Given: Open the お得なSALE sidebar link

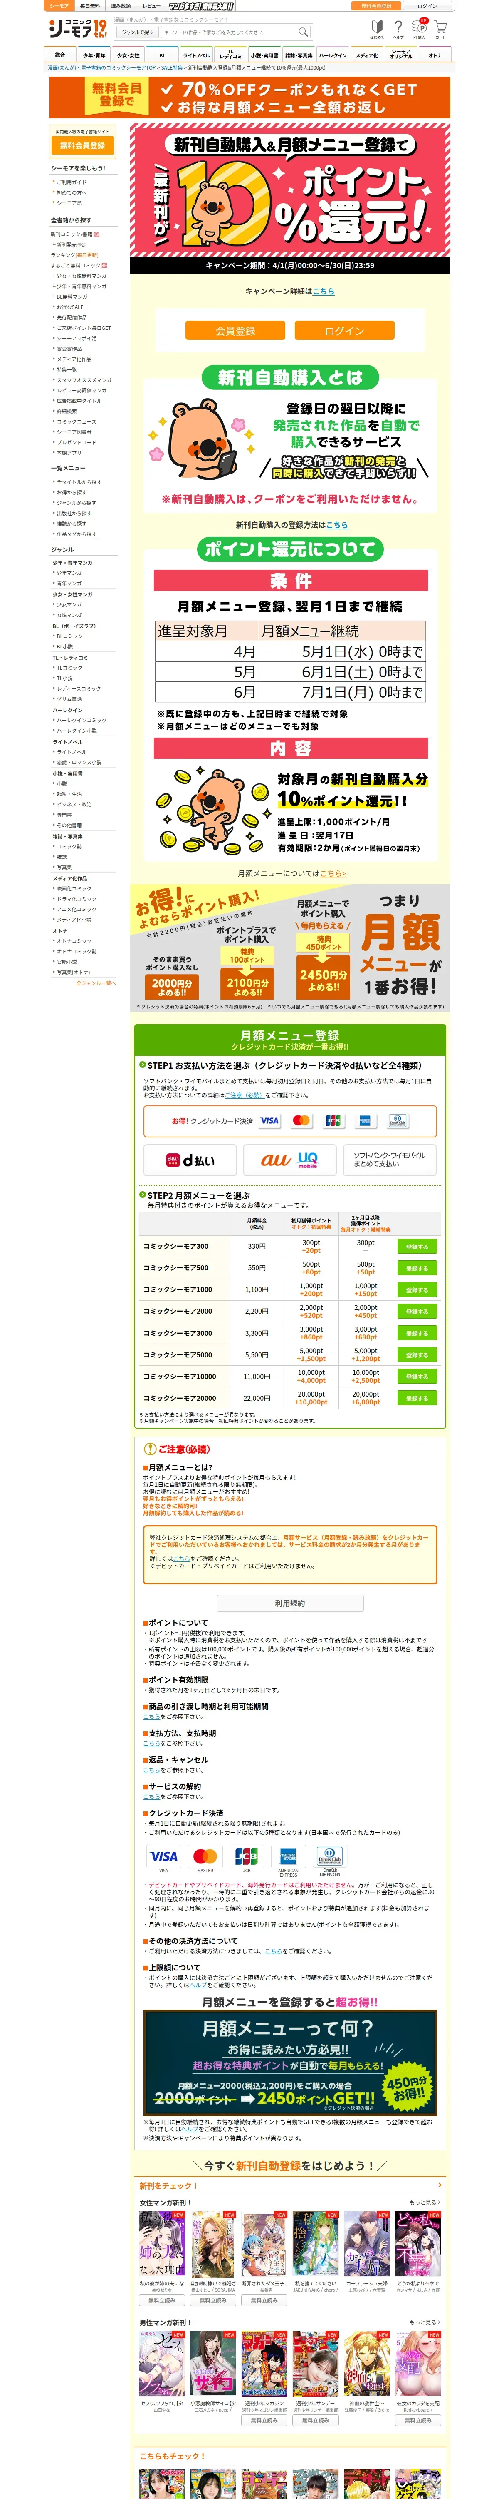Looking at the screenshot, I should [x=70, y=307].
